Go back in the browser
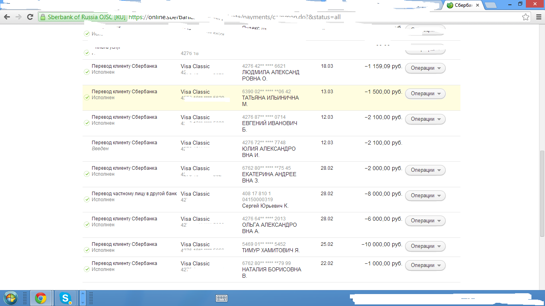545x306 pixels. (7, 17)
